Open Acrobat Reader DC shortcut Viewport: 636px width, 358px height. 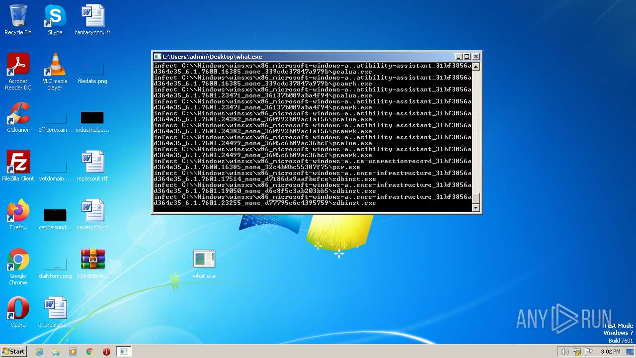tap(18, 72)
